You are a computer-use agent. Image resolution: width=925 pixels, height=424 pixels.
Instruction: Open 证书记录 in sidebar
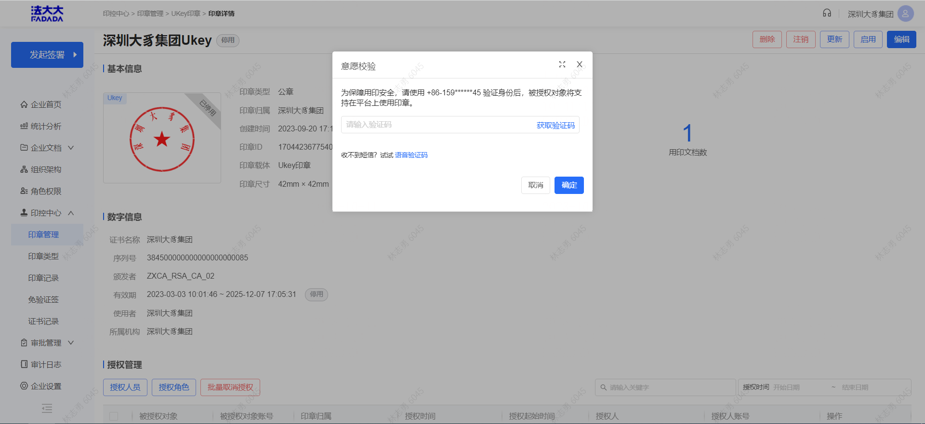43,321
